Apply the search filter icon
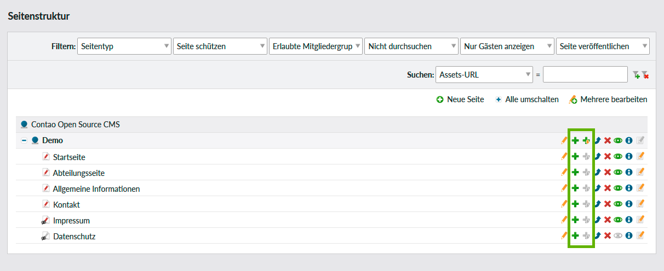Image resolution: width=664 pixels, height=271 pixels. coord(636,75)
